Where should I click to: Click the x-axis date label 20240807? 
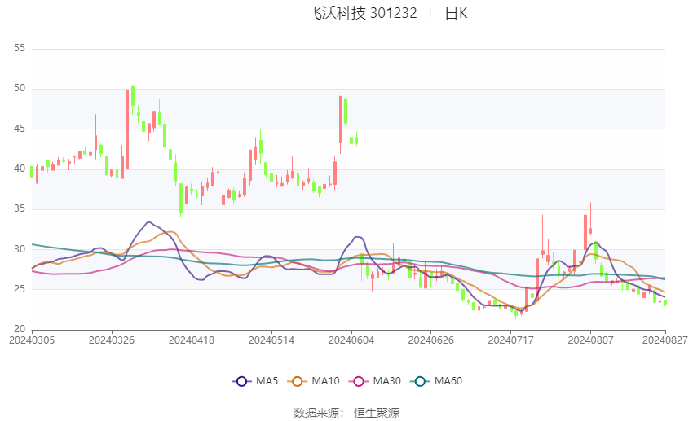(590, 340)
